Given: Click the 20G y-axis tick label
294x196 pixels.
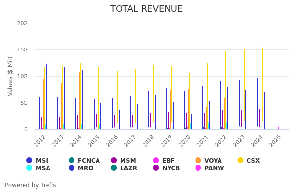Looking at the screenshot, I should (x=22, y=23).
